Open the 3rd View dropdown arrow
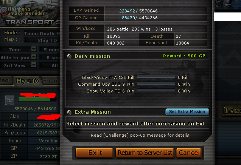This screenshot has width=241, height=165. tap(34, 65)
